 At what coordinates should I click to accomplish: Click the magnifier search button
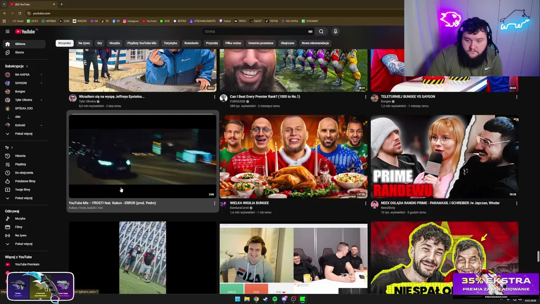tap(321, 31)
